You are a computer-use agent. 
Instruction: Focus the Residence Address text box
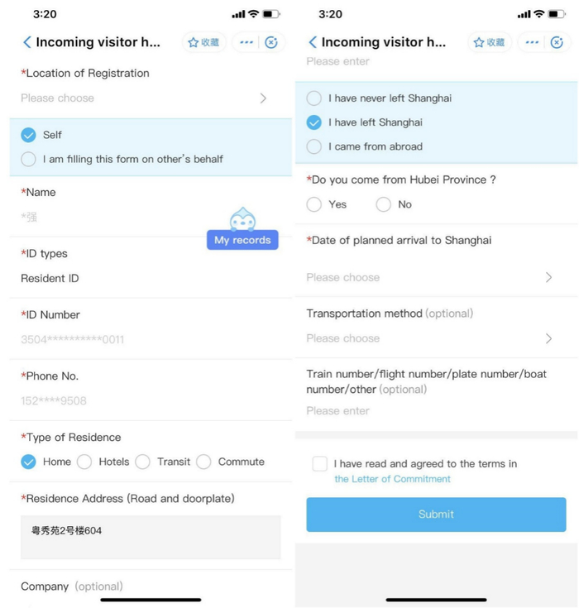click(151, 537)
